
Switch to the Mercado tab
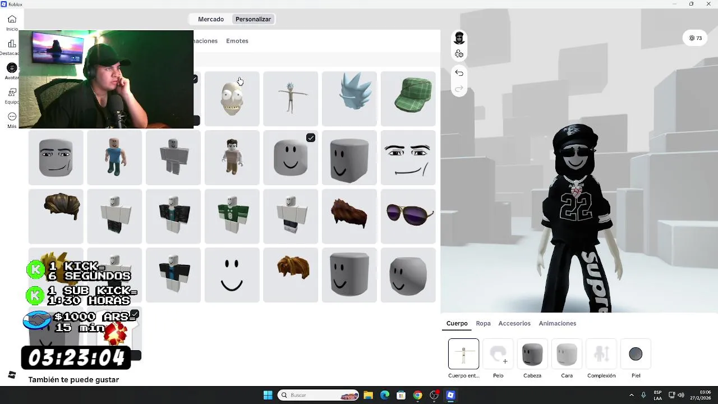[x=211, y=19]
